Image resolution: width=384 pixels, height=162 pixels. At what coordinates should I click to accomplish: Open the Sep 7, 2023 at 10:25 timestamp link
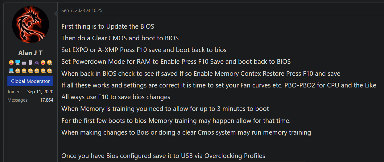[x=82, y=10]
